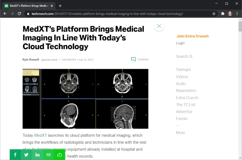Viewport: 242px width, 160px height.
Task: Open a new tab with the plus button
Action: (x=60, y=6)
